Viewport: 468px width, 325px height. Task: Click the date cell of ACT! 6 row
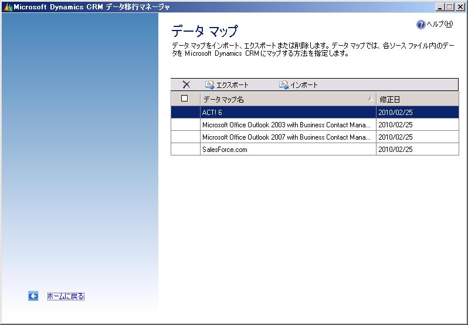point(417,112)
